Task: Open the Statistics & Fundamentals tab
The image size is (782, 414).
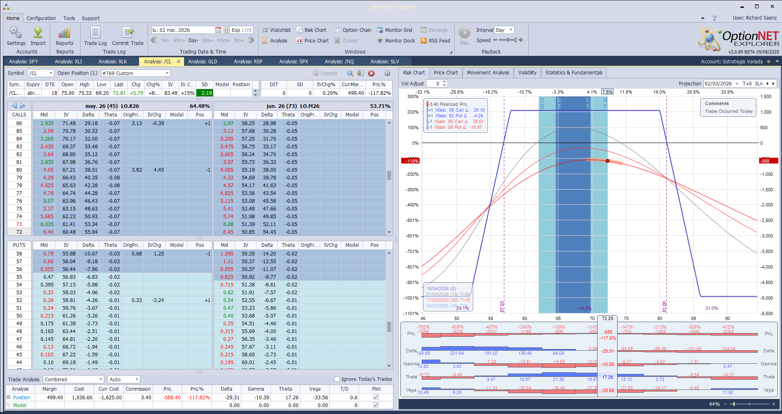Action: (574, 73)
